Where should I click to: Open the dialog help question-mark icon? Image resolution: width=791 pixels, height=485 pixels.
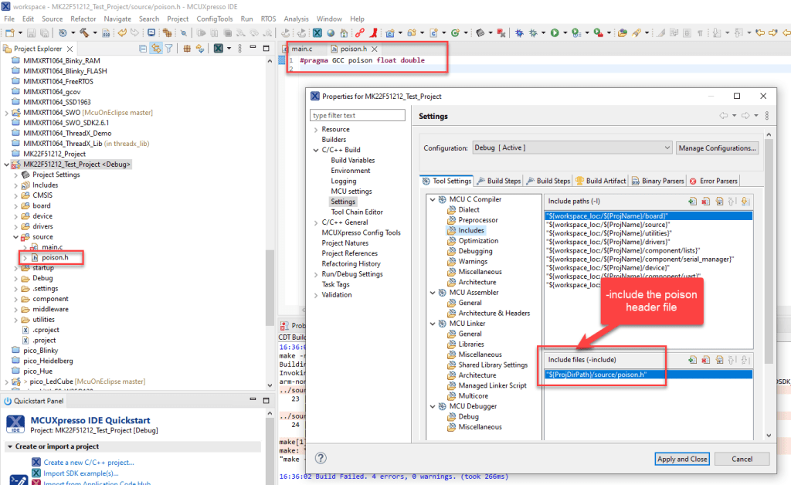[321, 458]
